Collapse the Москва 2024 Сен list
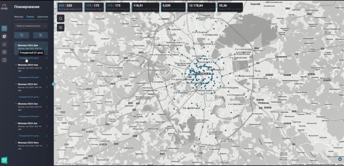Image resolution: width=344 pixels, height=166 pixels. pos(16,104)
